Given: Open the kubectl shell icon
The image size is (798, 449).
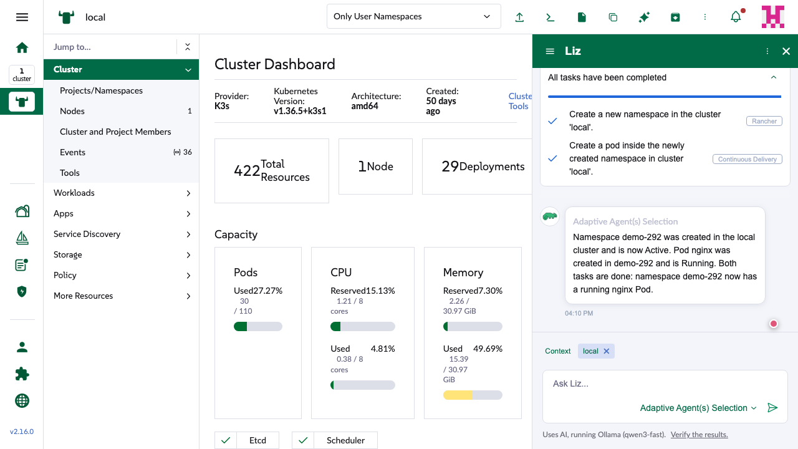Looking at the screenshot, I should pos(550,17).
